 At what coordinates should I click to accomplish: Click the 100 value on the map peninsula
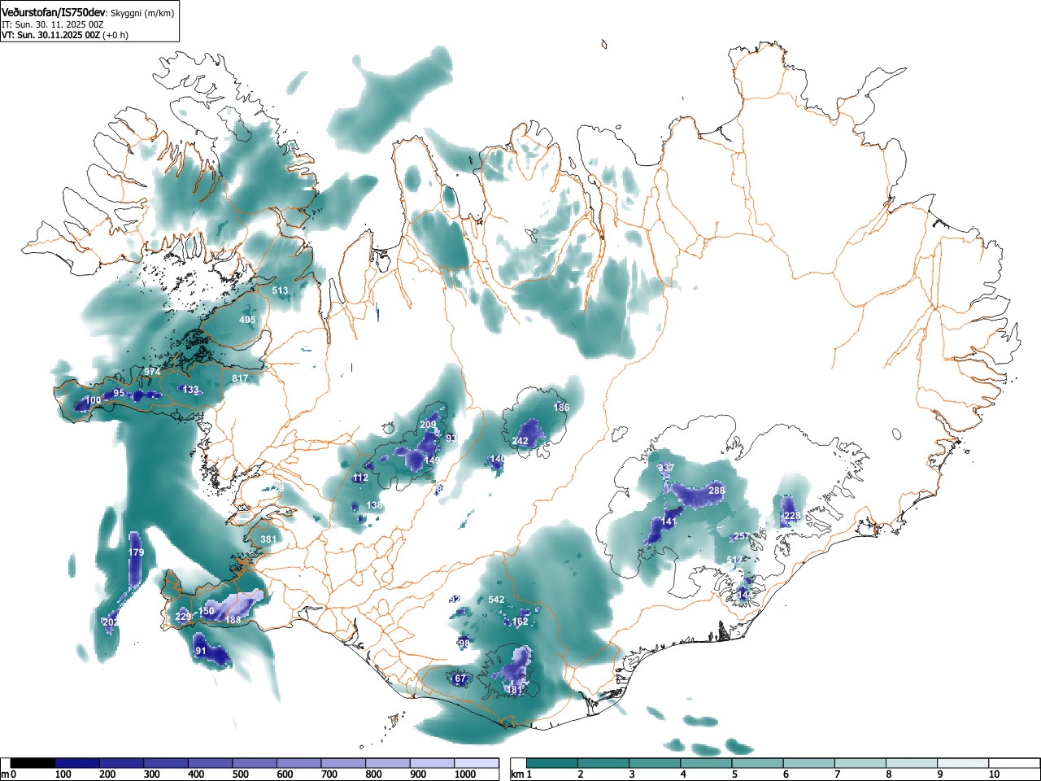coord(94,400)
